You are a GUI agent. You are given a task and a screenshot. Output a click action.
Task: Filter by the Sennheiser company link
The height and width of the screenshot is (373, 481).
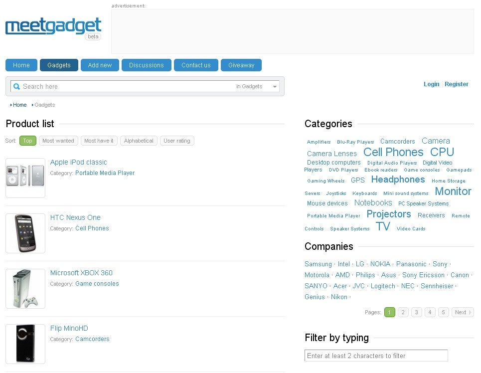pyautogui.click(x=437, y=286)
